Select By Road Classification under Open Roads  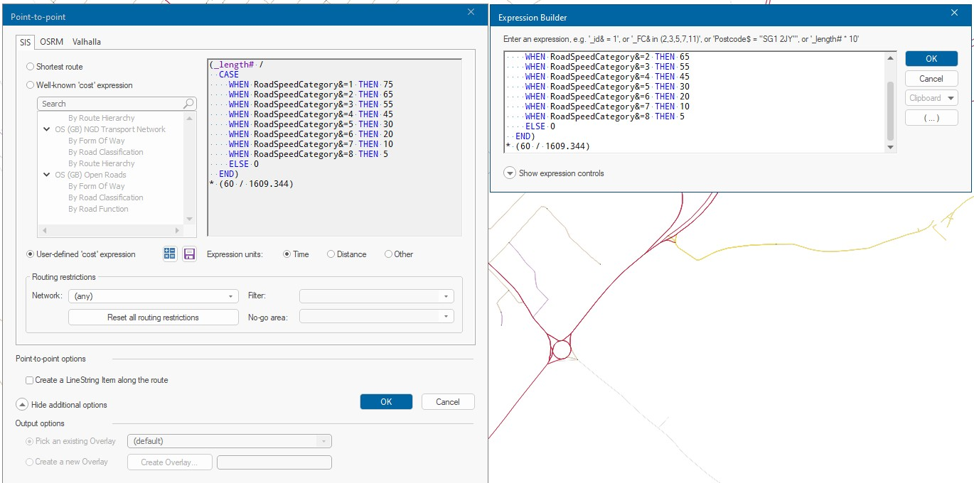pyautogui.click(x=105, y=197)
